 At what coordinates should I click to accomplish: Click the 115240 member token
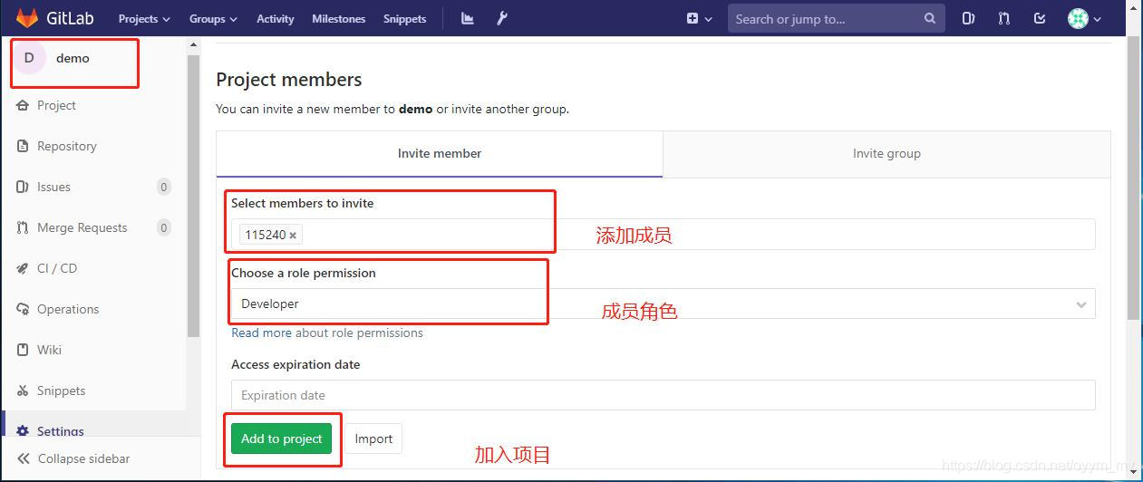click(x=271, y=235)
